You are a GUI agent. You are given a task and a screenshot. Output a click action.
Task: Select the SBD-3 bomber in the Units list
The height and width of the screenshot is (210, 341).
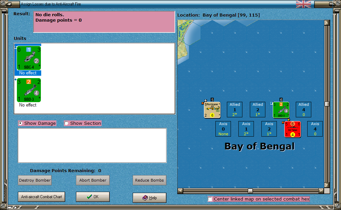click(x=28, y=90)
